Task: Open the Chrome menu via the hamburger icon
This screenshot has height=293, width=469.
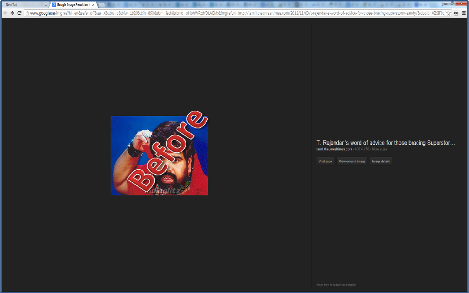Action: click(464, 12)
